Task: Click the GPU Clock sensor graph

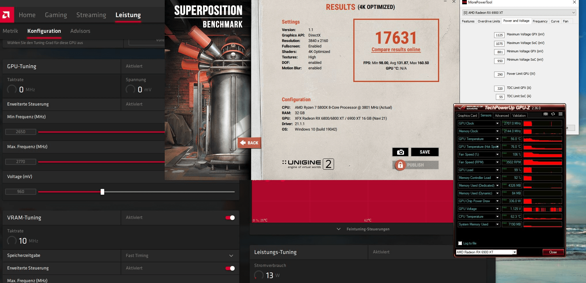Action: pyautogui.click(x=543, y=123)
